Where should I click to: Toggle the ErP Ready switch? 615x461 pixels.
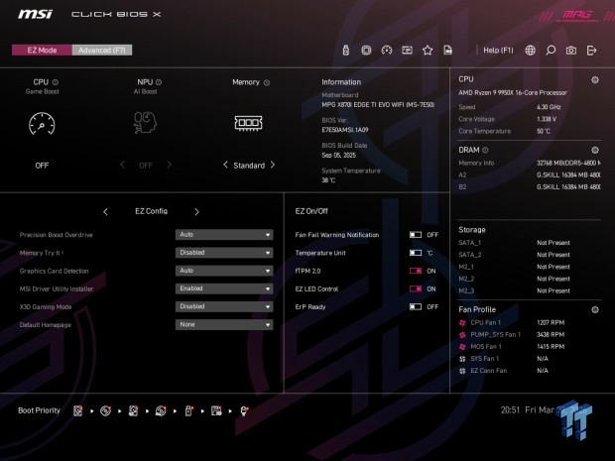point(416,307)
